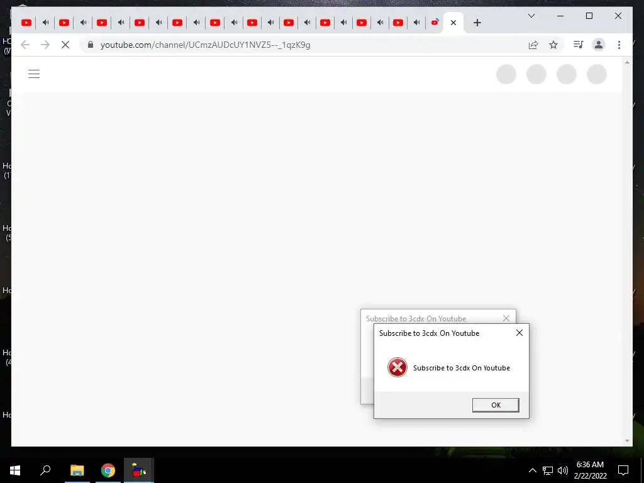Bring the background Subscribe dialog to the front via its title

pyautogui.click(x=416, y=319)
